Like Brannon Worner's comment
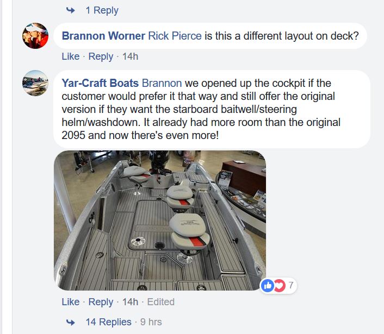384x334 pixels. pos(71,56)
